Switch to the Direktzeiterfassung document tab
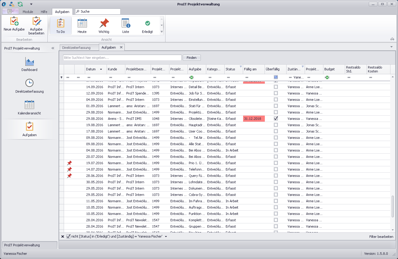Screen dimensions: 398x259 76,48
